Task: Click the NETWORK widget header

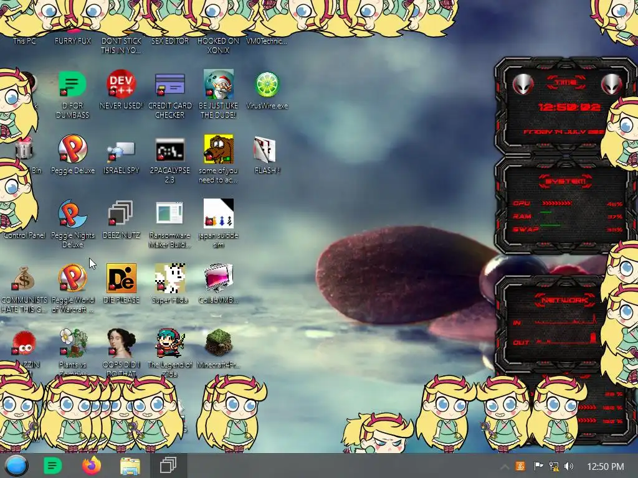Action: click(564, 300)
